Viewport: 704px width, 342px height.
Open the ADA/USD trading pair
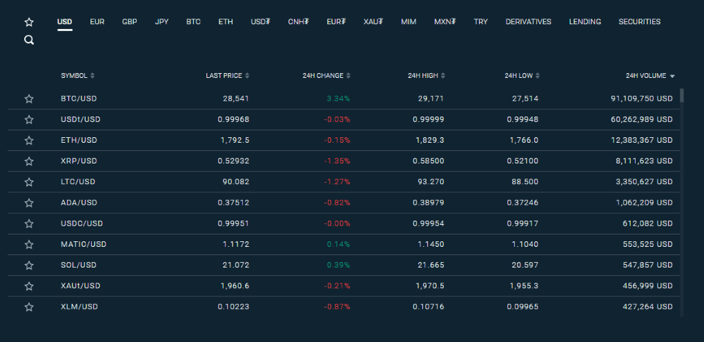point(79,203)
